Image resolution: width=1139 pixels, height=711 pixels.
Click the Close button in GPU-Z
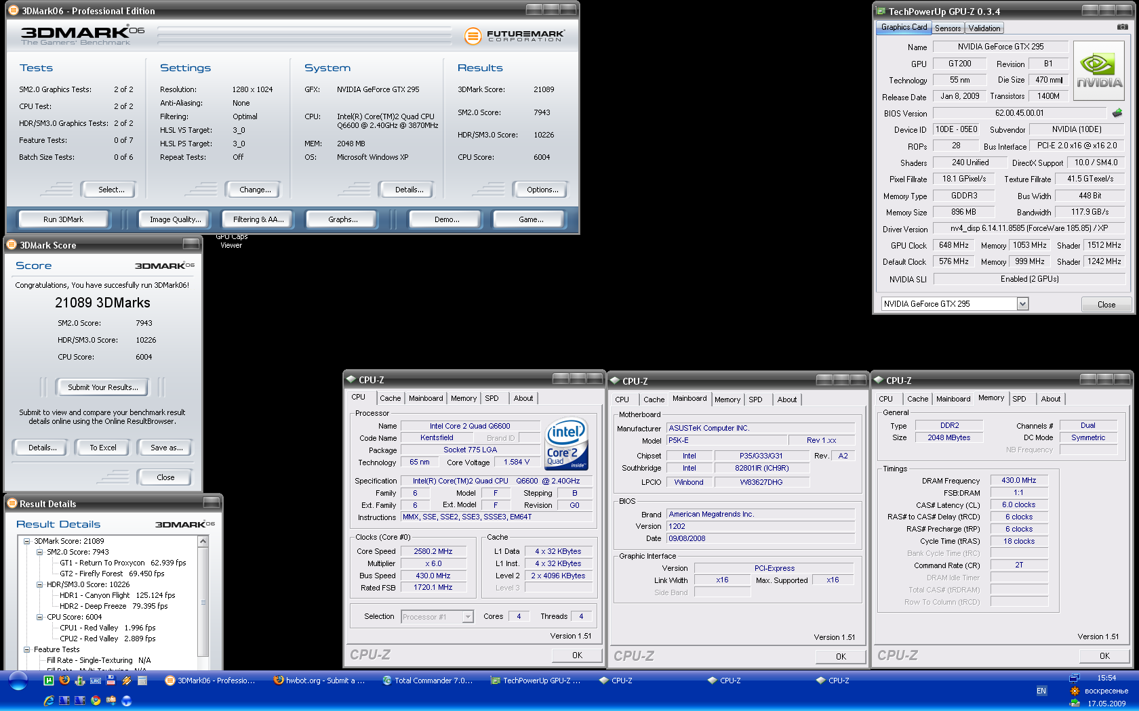(1106, 304)
